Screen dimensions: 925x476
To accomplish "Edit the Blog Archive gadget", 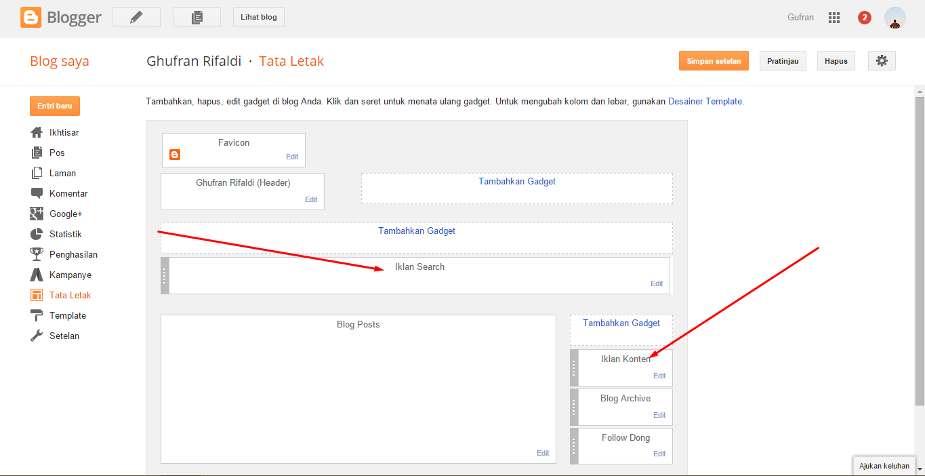I will [659, 415].
